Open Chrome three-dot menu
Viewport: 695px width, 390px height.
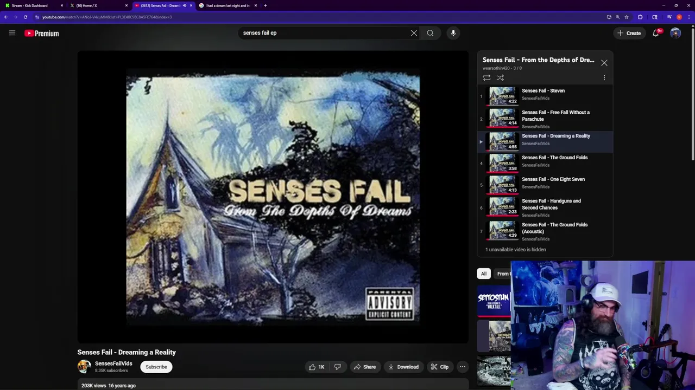click(689, 17)
